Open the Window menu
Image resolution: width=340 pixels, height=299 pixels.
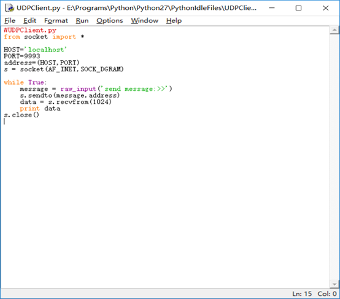(144, 21)
